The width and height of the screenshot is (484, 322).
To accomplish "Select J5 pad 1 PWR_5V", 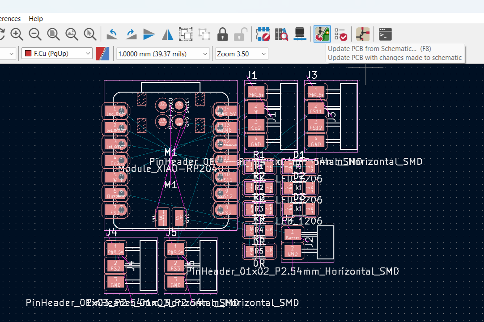I will pyautogui.click(x=175, y=249).
